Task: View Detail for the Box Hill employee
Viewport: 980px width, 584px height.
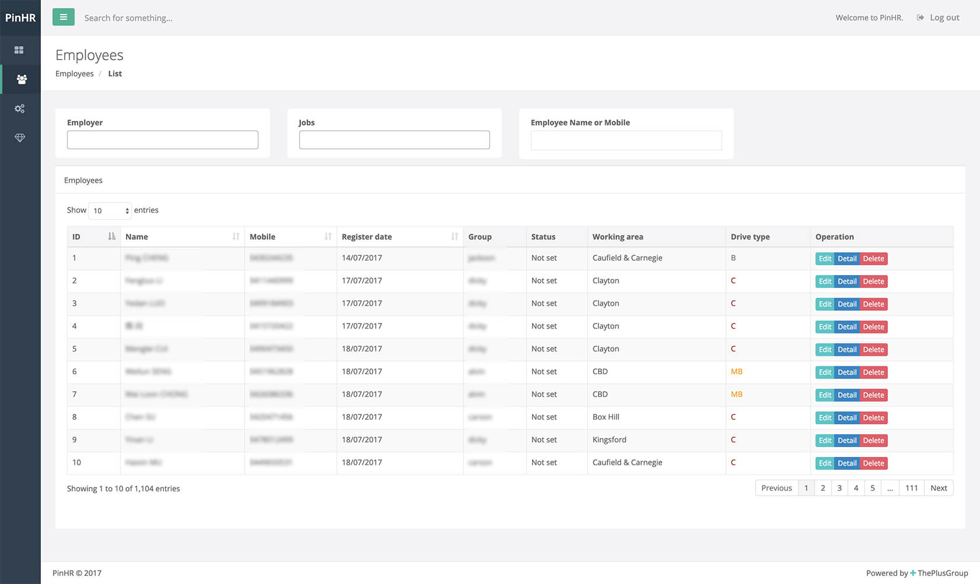Action: click(x=847, y=417)
